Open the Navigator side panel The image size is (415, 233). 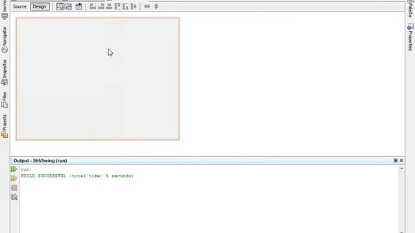pyautogui.click(x=5, y=39)
